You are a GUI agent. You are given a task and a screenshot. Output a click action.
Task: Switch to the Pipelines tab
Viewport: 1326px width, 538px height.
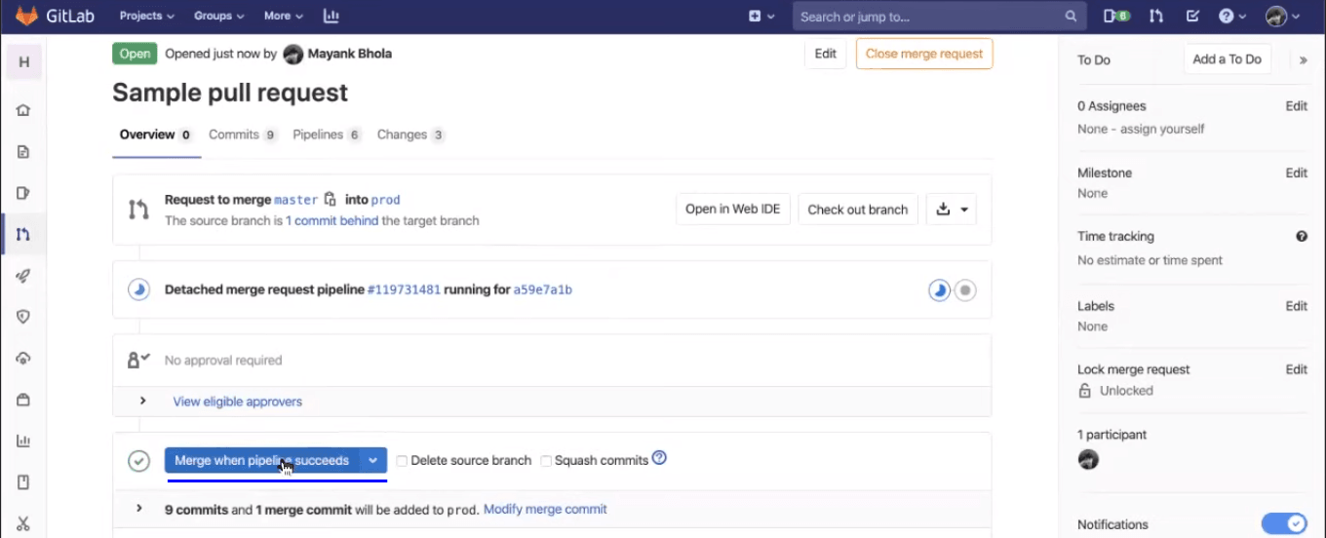tap(328, 134)
